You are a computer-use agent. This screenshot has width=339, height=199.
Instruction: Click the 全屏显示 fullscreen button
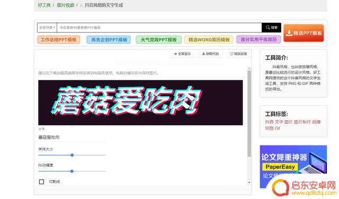click(182, 54)
